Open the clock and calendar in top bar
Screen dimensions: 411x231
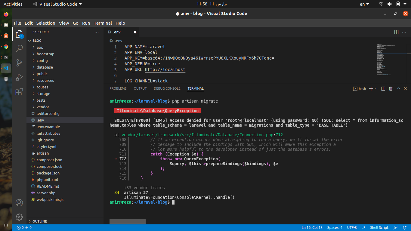pyautogui.click(x=212, y=4)
